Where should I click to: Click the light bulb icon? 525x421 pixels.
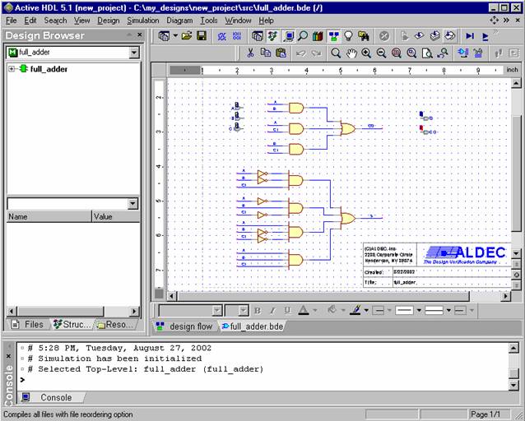(349, 36)
